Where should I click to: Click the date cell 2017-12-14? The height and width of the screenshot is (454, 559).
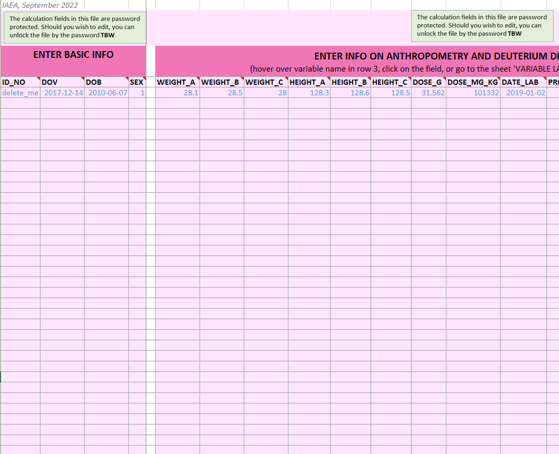(62, 93)
